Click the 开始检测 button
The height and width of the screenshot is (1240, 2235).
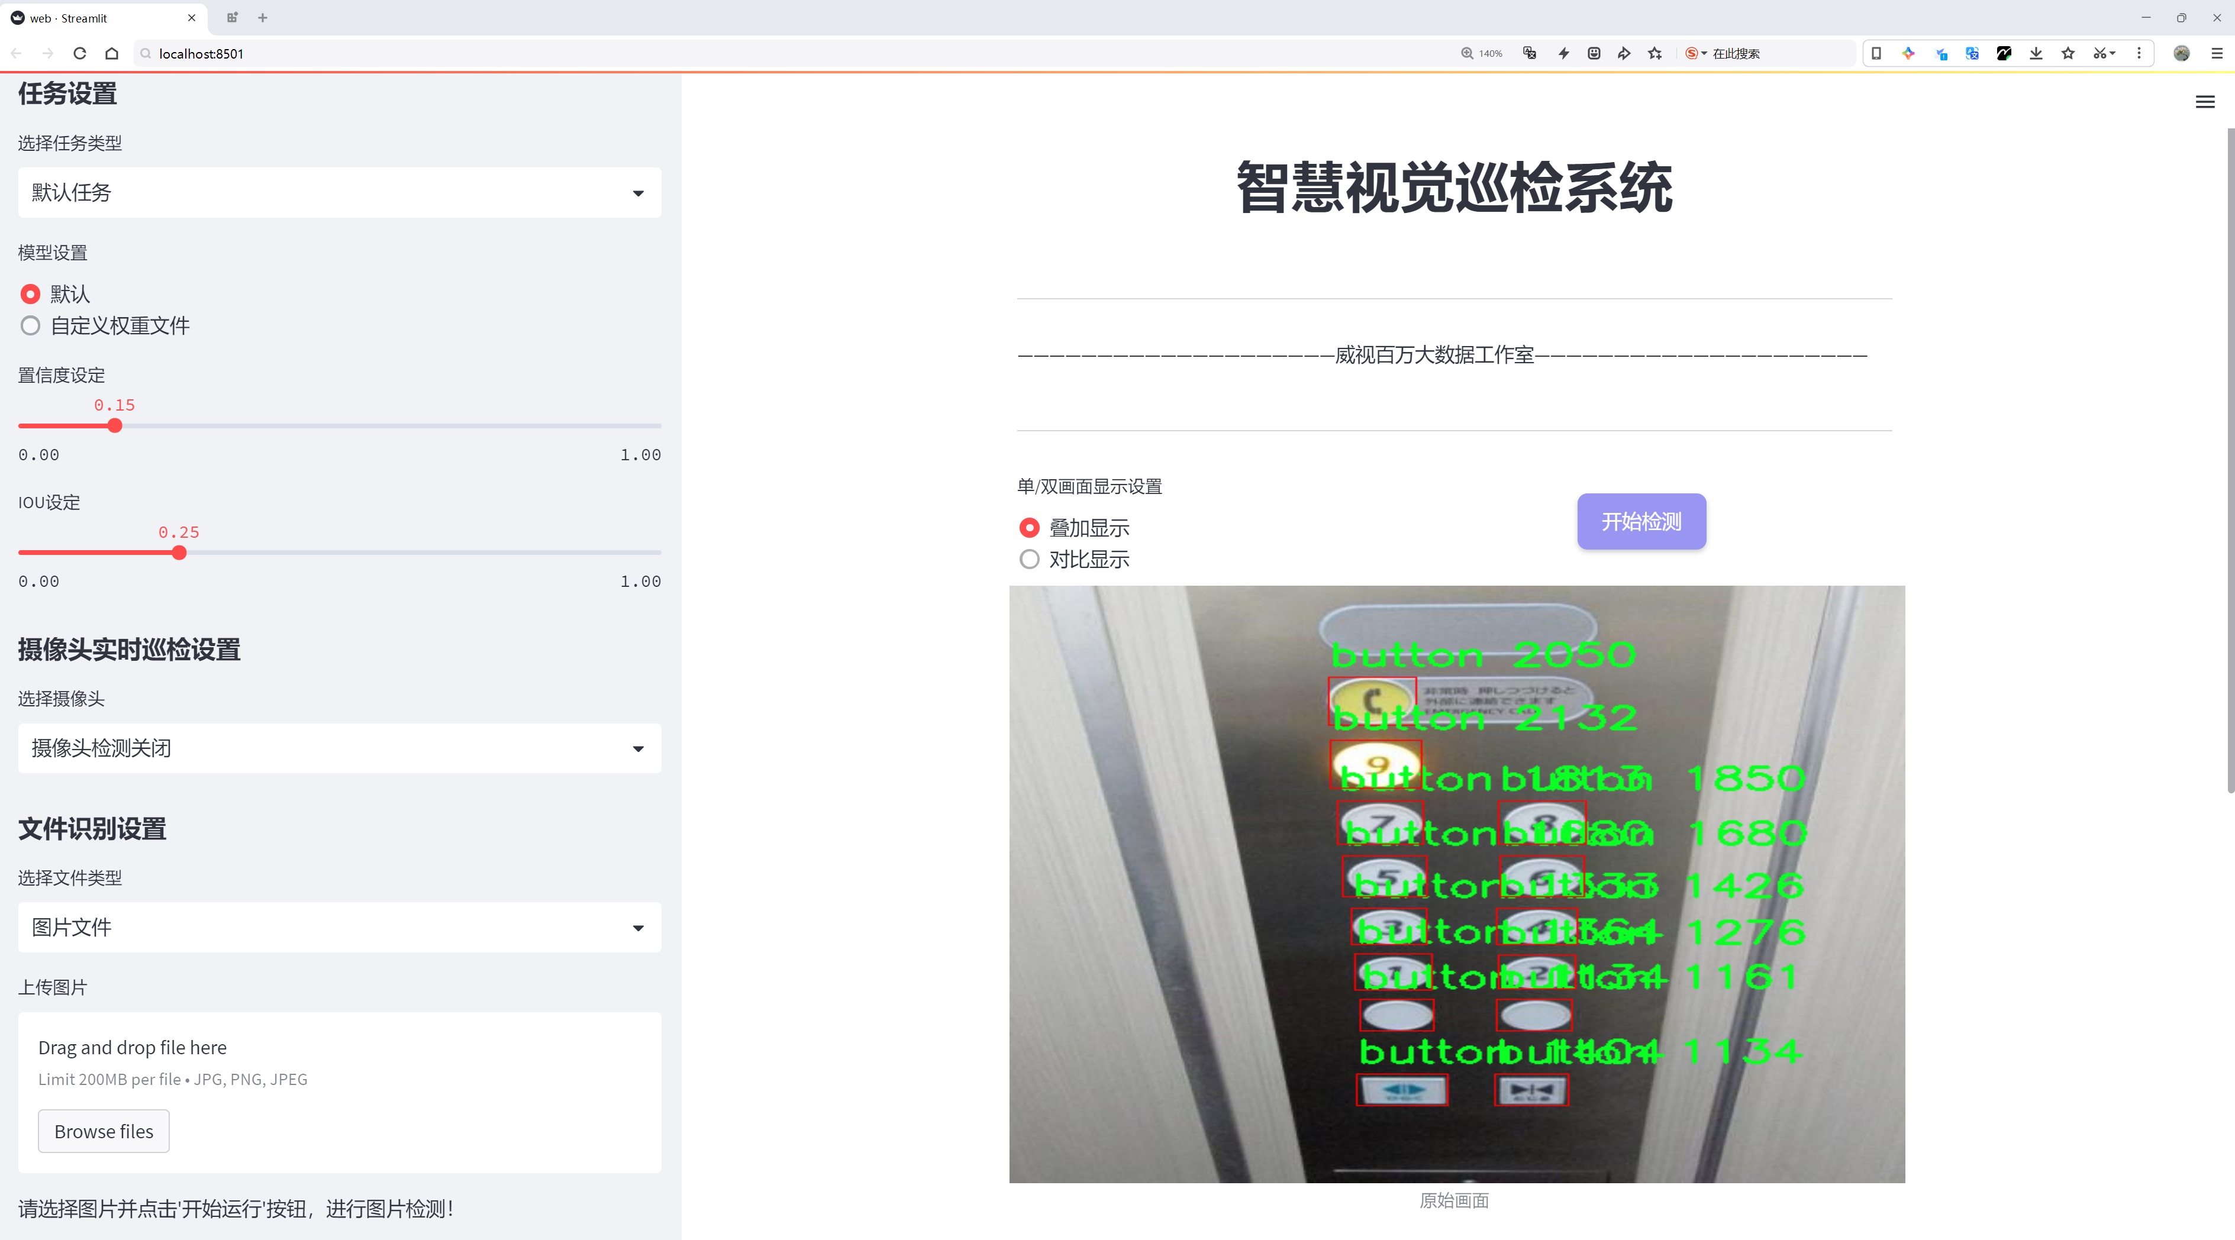tap(1641, 521)
